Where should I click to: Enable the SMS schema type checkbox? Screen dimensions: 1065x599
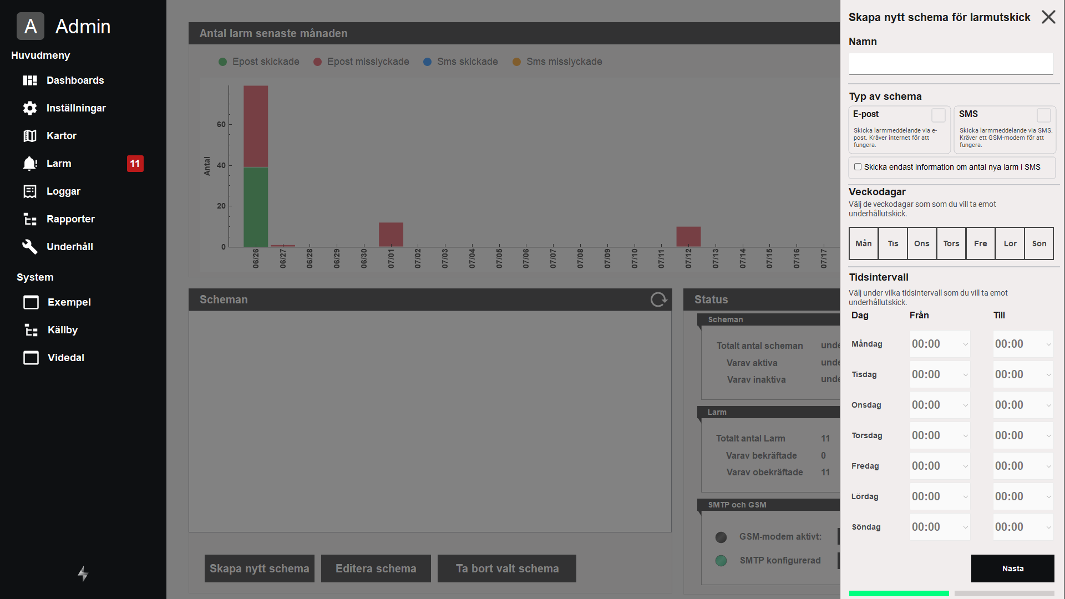tap(1043, 115)
